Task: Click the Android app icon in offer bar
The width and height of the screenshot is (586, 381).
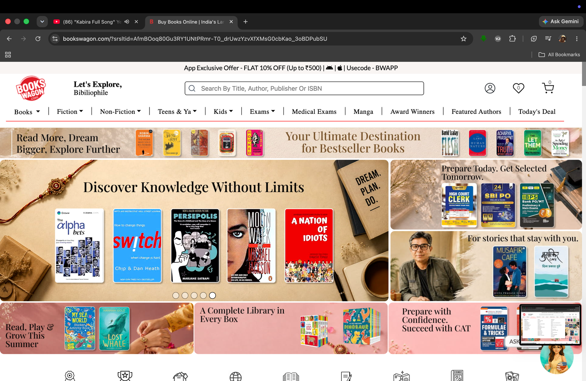Action: coord(329,68)
